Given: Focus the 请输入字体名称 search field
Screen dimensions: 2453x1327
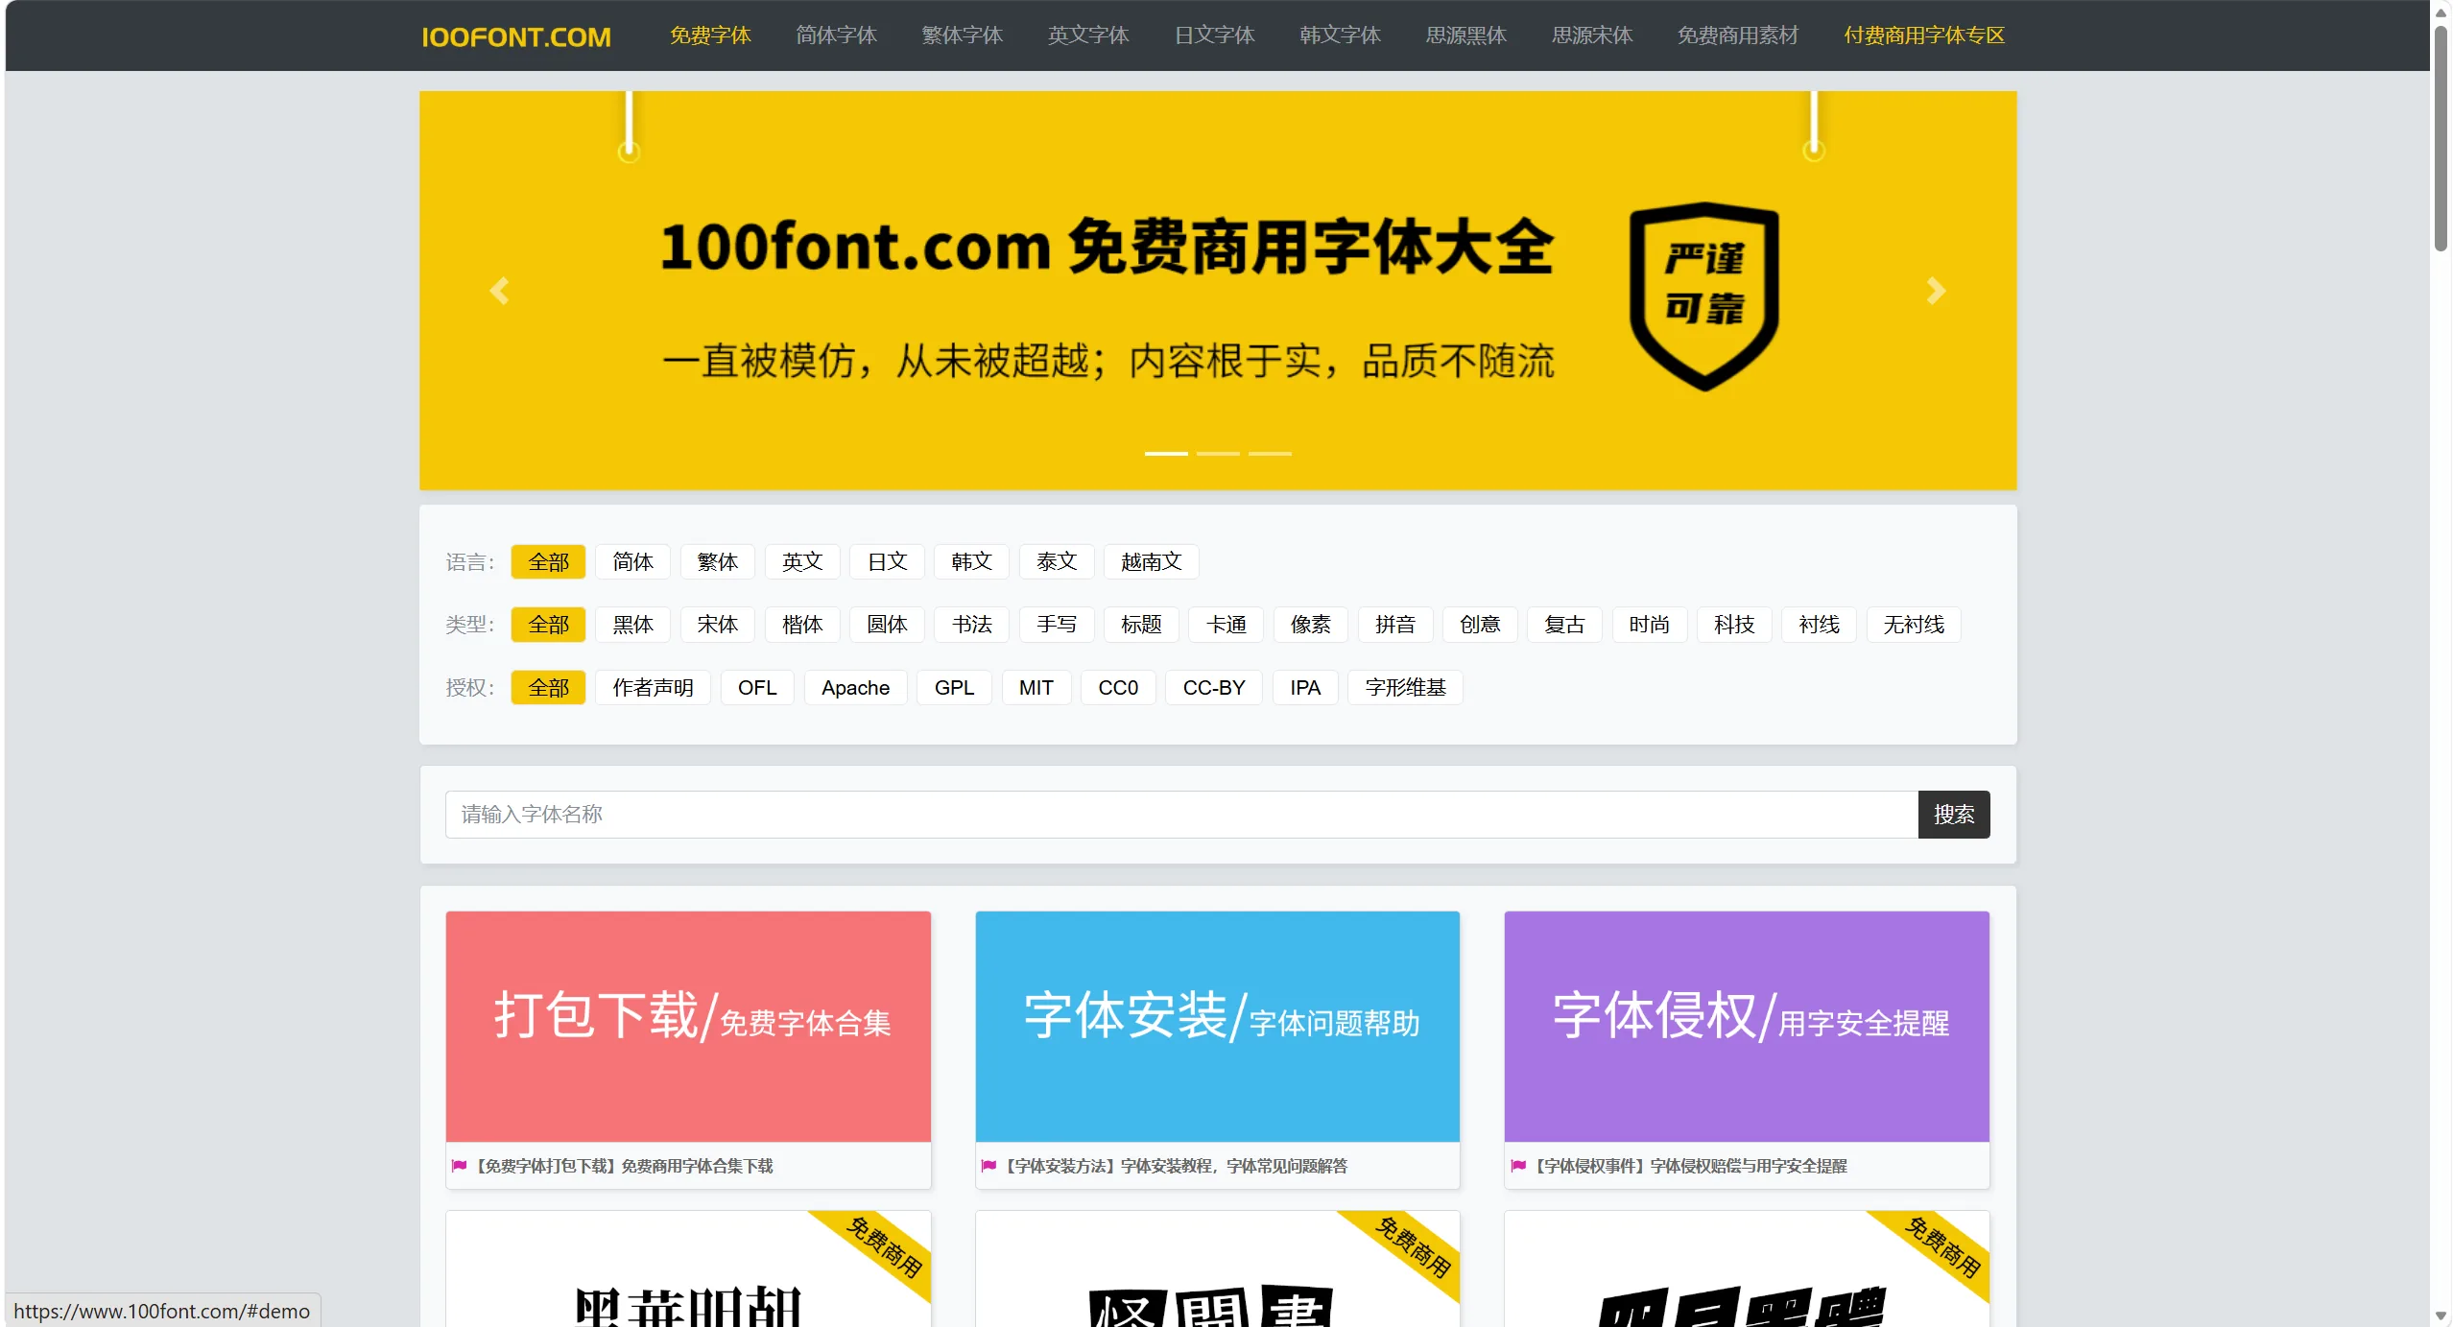Looking at the screenshot, I should tap(1181, 815).
